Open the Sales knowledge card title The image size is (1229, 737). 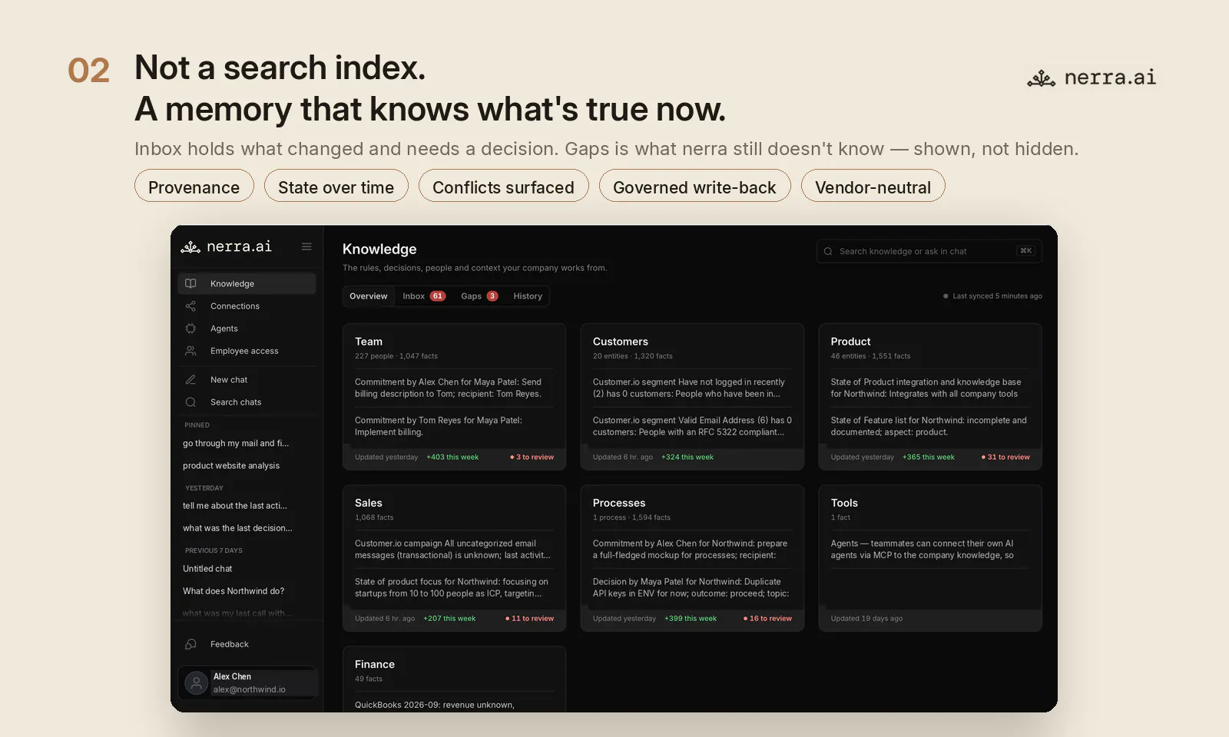pos(369,503)
